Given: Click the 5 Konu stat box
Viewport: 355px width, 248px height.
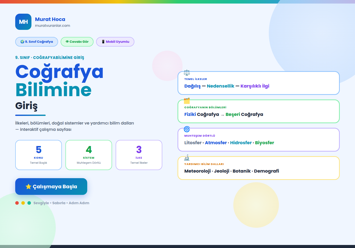Looking at the screenshot, I should pos(39,155).
